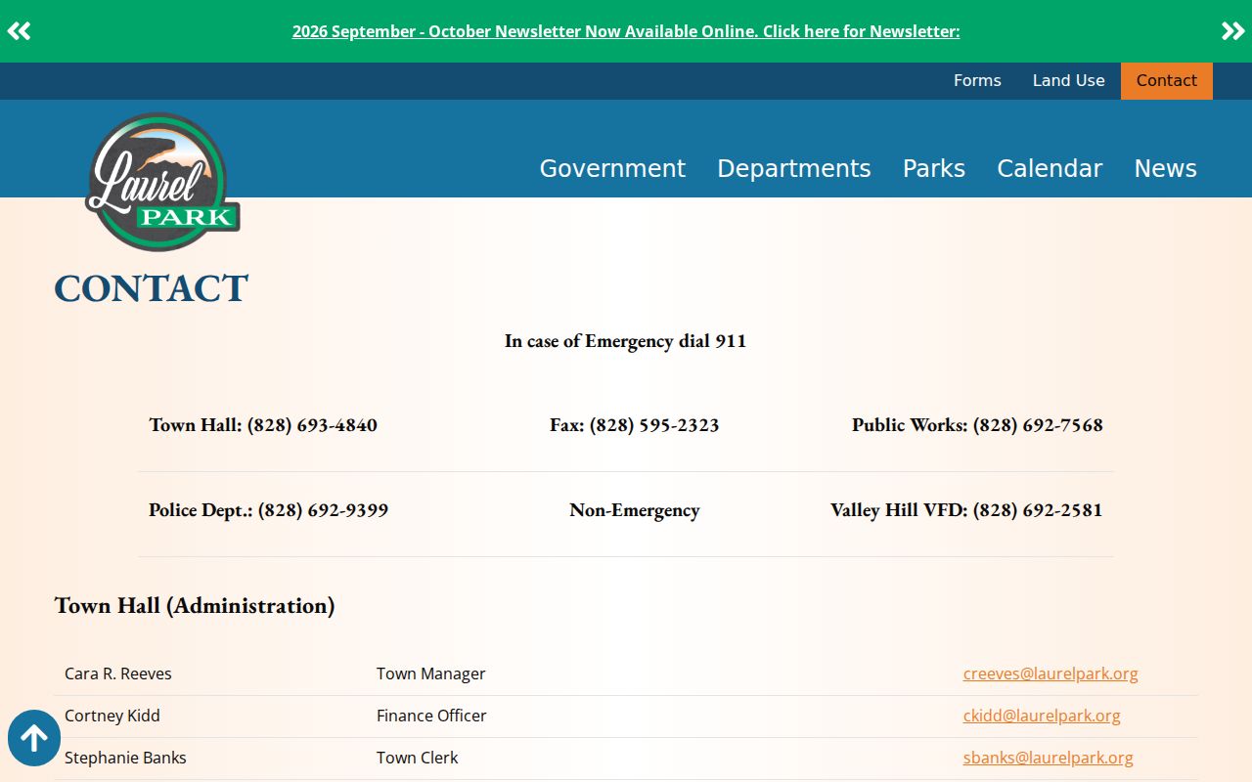
Task: Click the next announcement double-arrow icon
Action: click(x=1232, y=31)
